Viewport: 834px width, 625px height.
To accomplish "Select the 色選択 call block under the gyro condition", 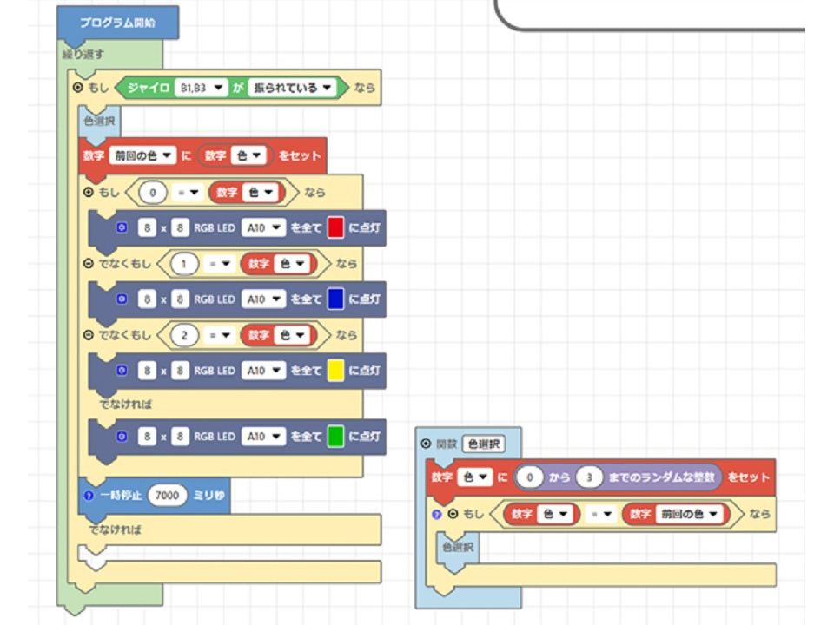I will pyautogui.click(x=99, y=122).
